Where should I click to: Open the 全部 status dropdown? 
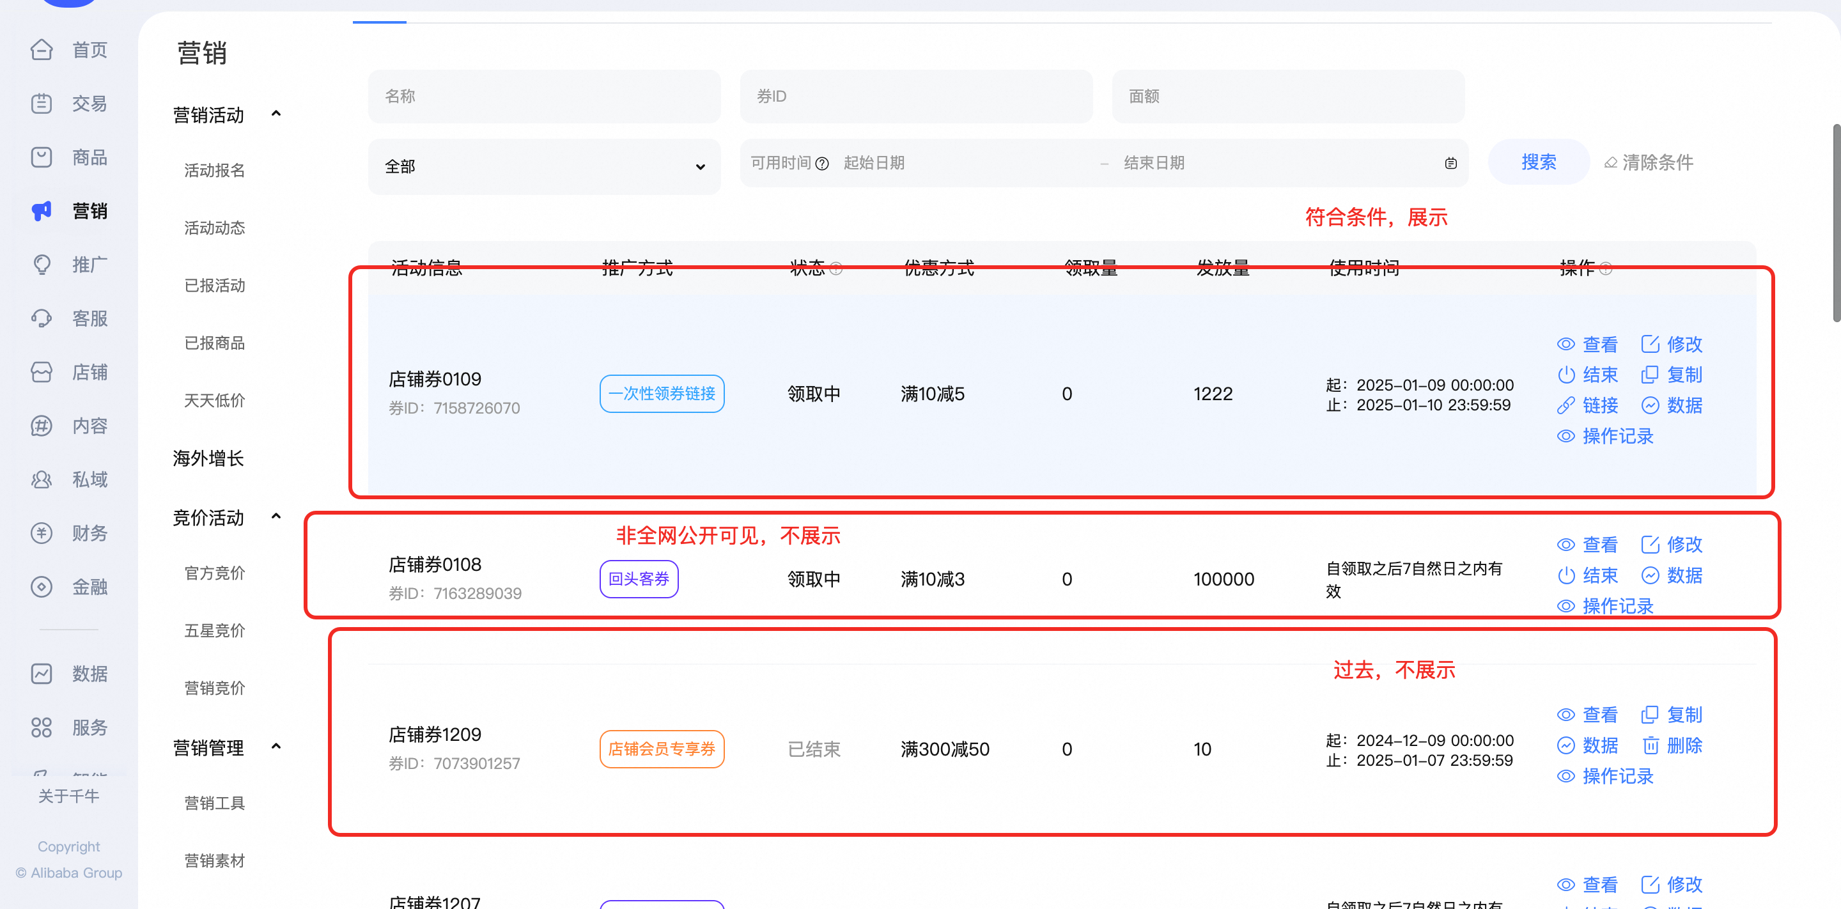click(x=544, y=167)
